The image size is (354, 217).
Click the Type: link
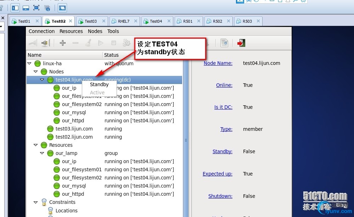[226, 129]
